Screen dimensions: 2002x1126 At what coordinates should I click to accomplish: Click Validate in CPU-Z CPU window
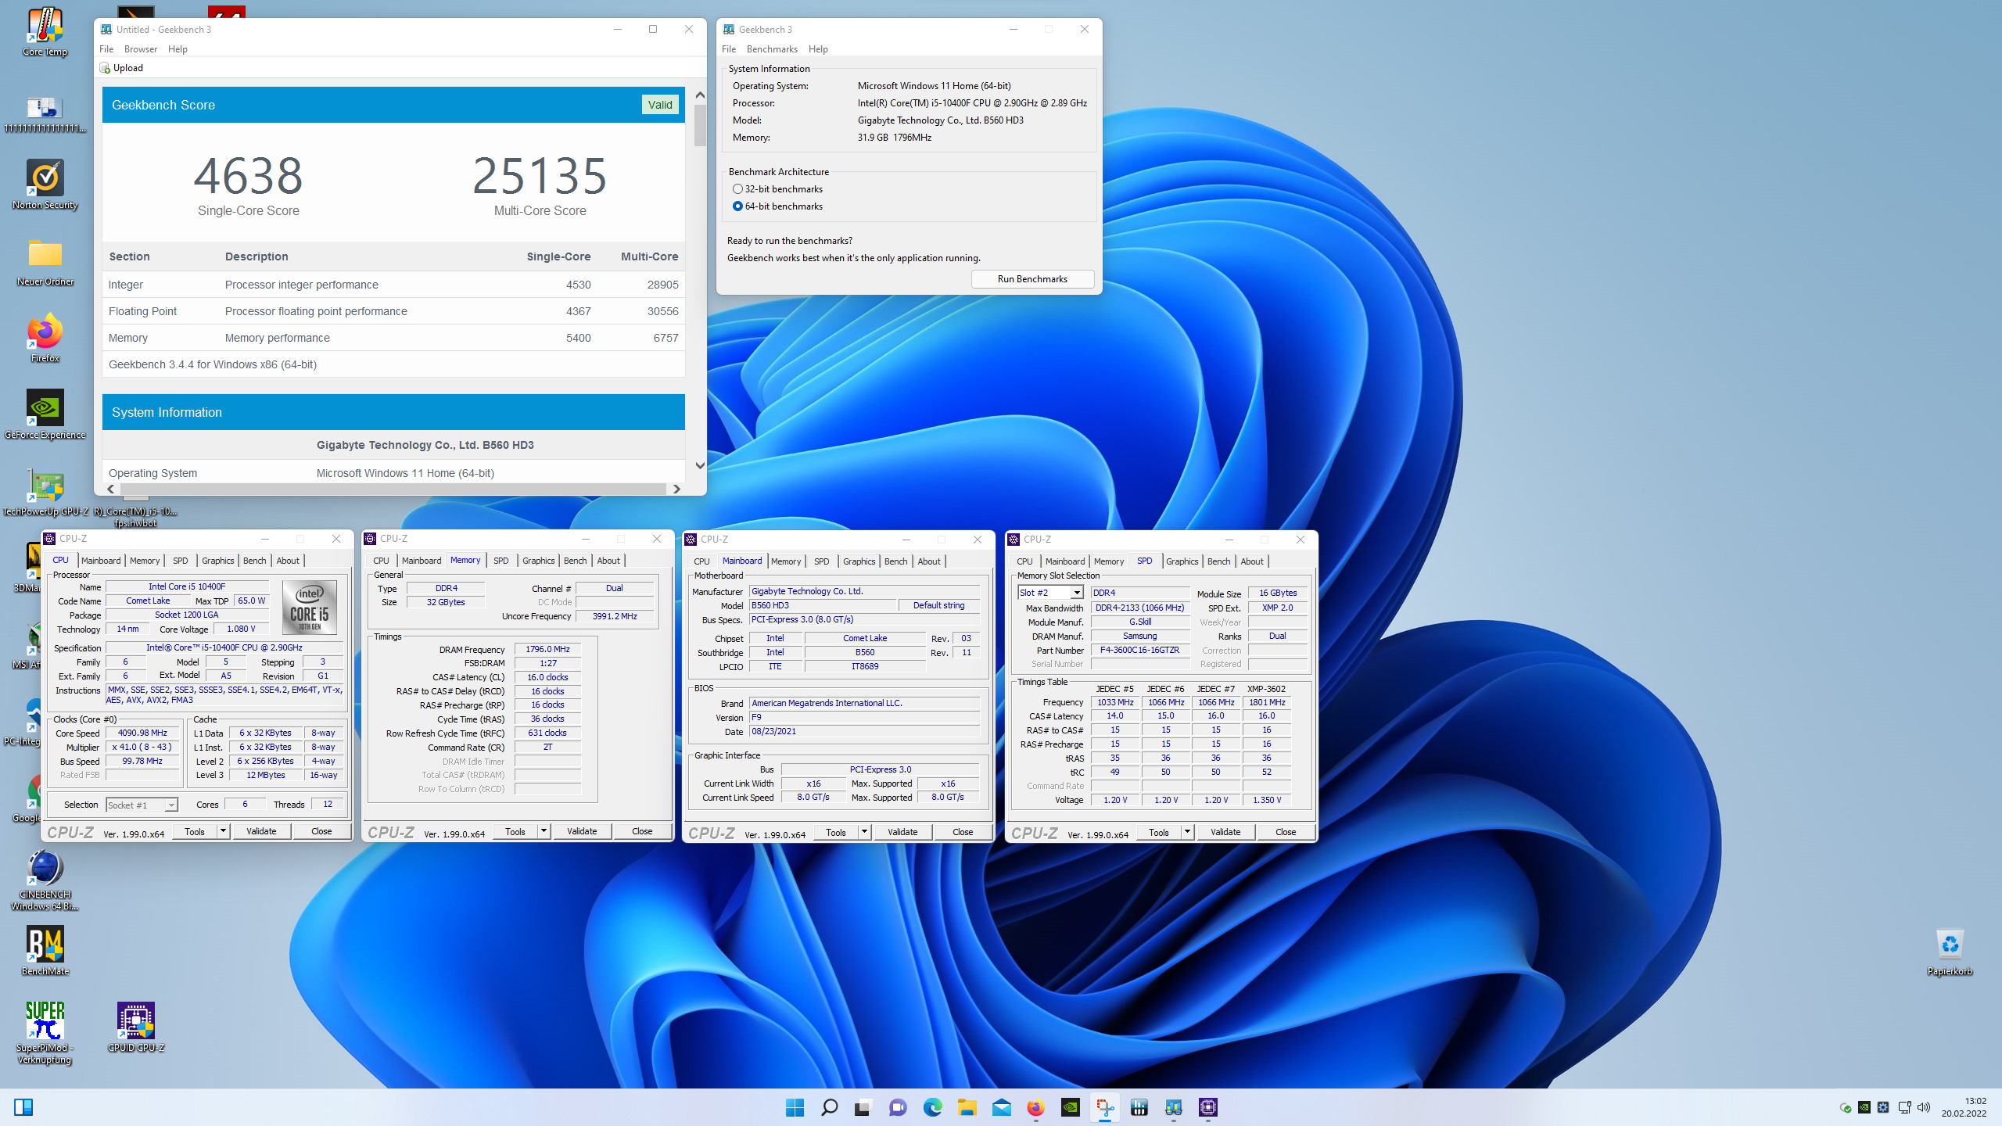[261, 831]
